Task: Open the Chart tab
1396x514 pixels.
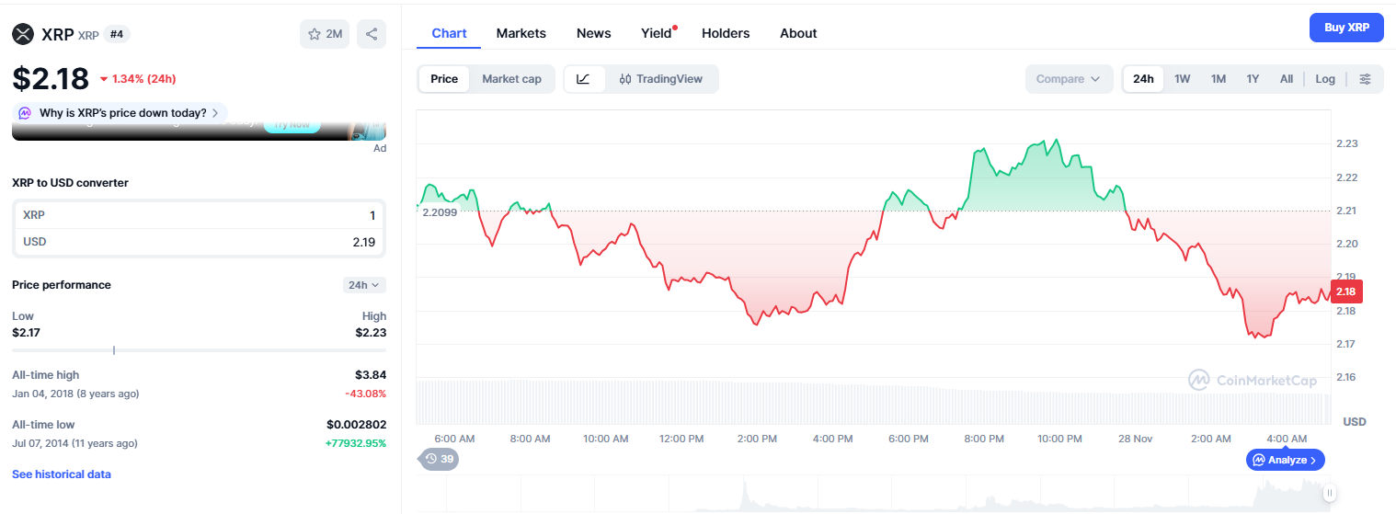Action: pyautogui.click(x=449, y=33)
